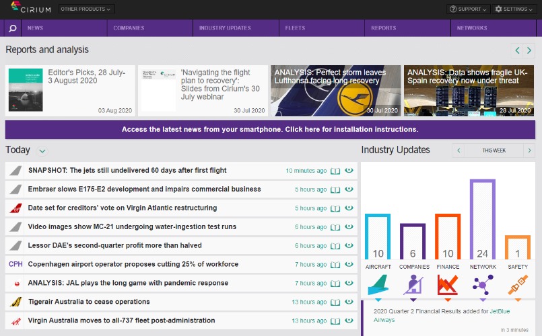
Task: Click aircraft tail icon beside MC-21 story
Action: pyautogui.click(x=15, y=226)
